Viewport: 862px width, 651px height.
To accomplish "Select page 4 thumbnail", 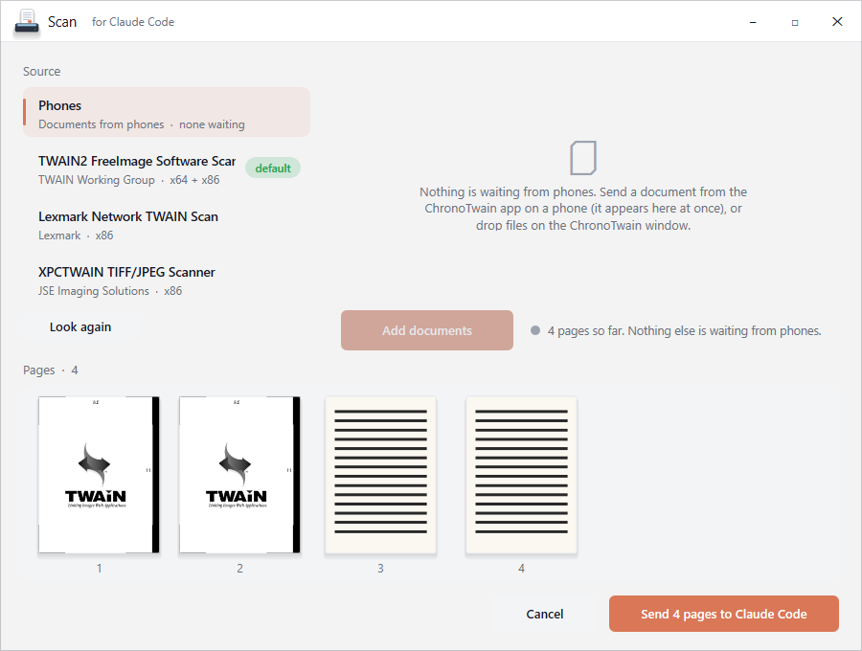I will pyautogui.click(x=521, y=475).
